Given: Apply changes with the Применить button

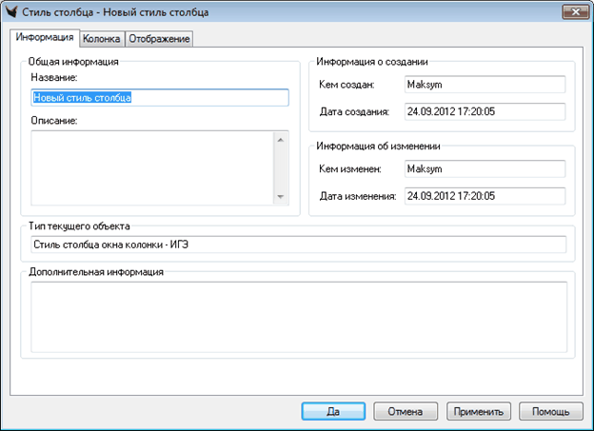Looking at the screenshot, I should click(480, 411).
